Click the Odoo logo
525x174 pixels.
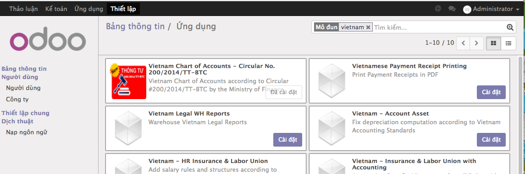point(48,41)
